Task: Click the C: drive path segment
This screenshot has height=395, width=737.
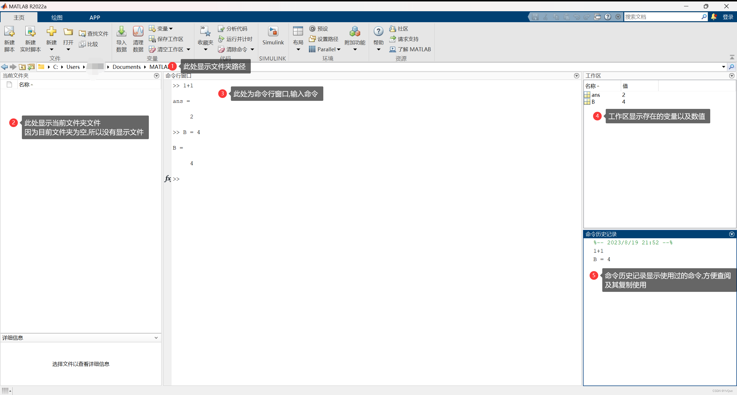Action: [56, 67]
